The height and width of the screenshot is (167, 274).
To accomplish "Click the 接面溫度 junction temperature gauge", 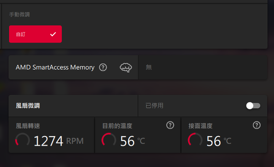I will pyautogui.click(x=195, y=141).
